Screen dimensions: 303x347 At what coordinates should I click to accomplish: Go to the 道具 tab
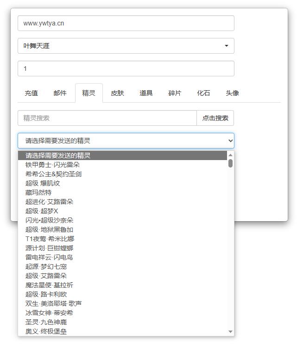146,93
